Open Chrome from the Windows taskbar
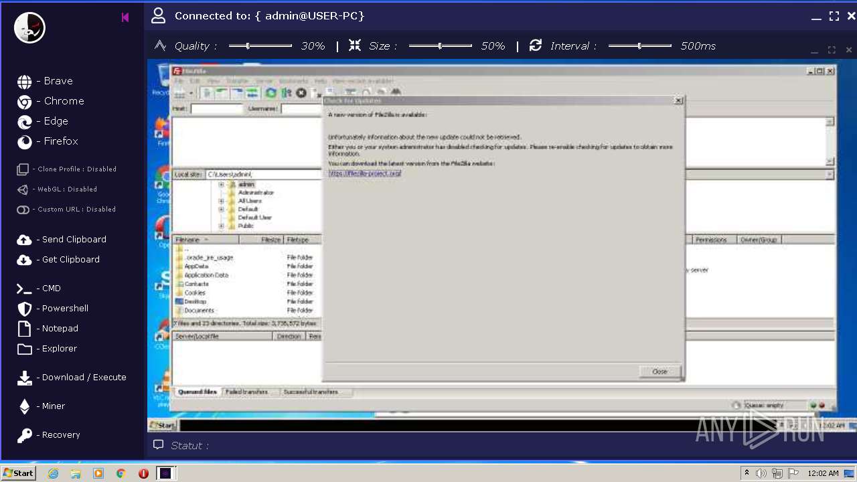Image resolution: width=857 pixels, height=482 pixels. (x=121, y=473)
